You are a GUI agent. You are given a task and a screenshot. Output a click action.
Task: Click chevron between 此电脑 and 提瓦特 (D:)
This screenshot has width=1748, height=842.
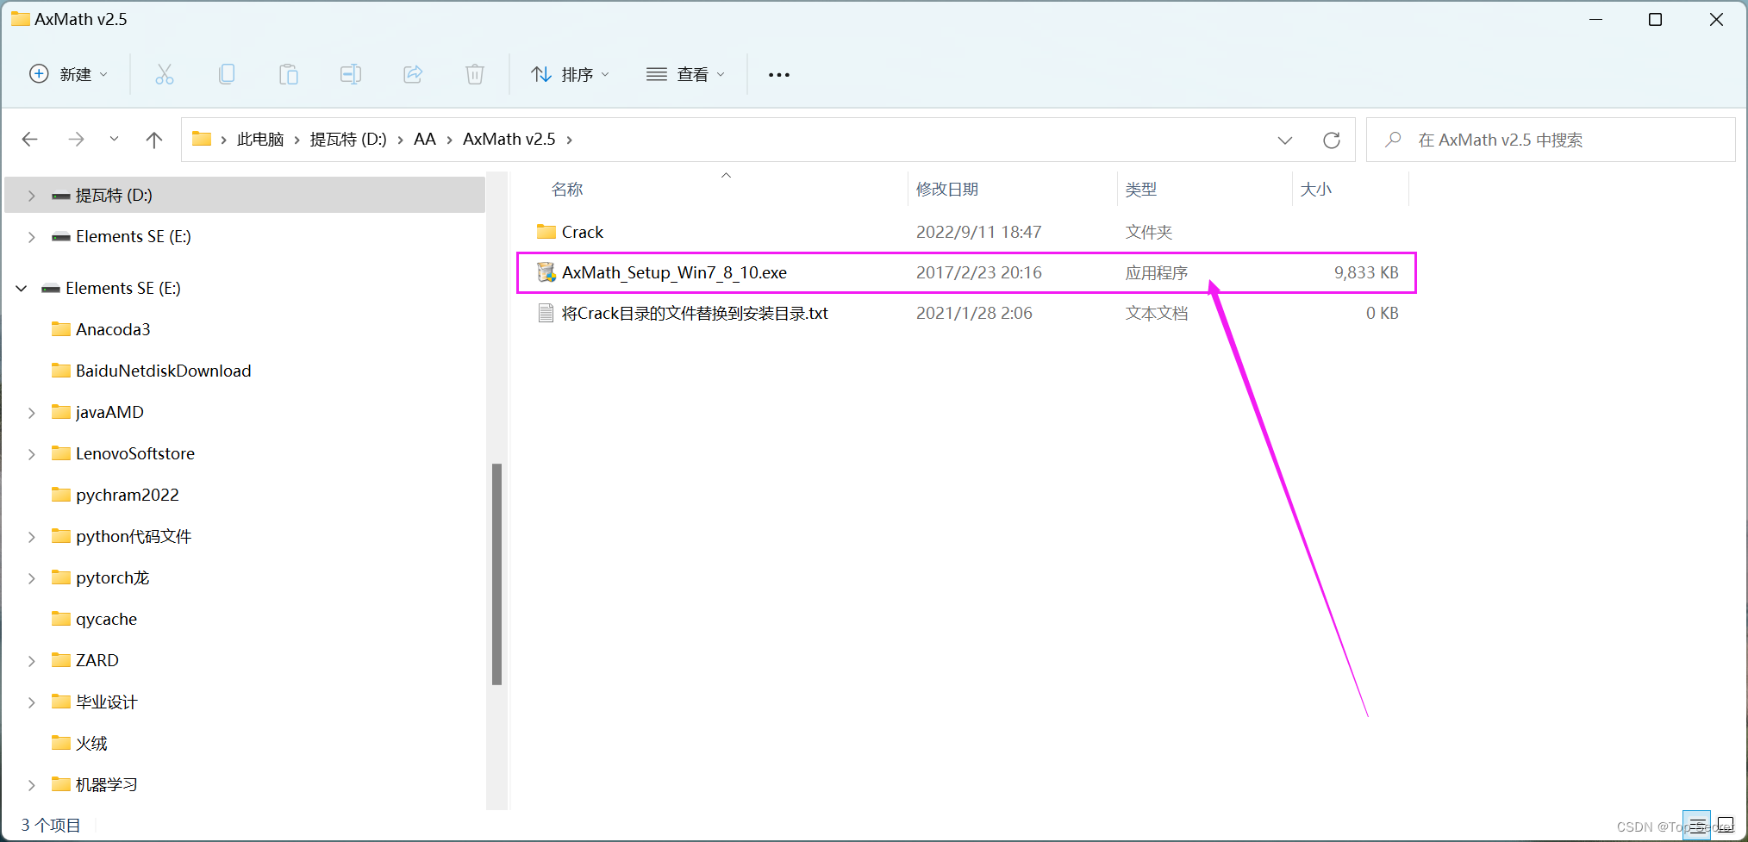297,140
